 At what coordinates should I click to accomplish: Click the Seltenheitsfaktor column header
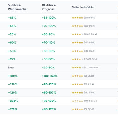pyautogui.click(x=83, y=7)
